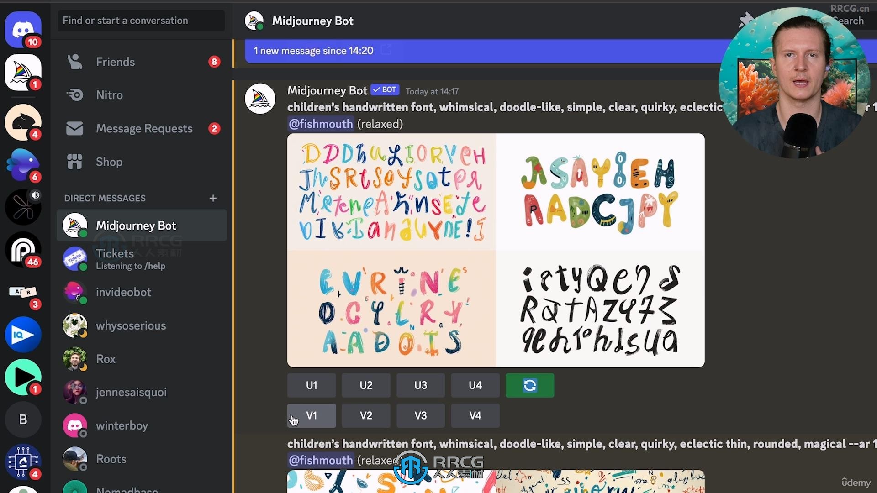877x493 pixels.
Task: Open whysoserious direct message
Action: [142, 325]
